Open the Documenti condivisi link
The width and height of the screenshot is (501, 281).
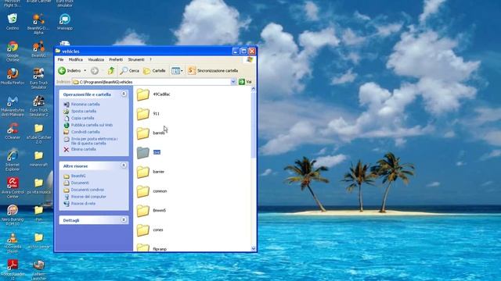pos(87,190)
